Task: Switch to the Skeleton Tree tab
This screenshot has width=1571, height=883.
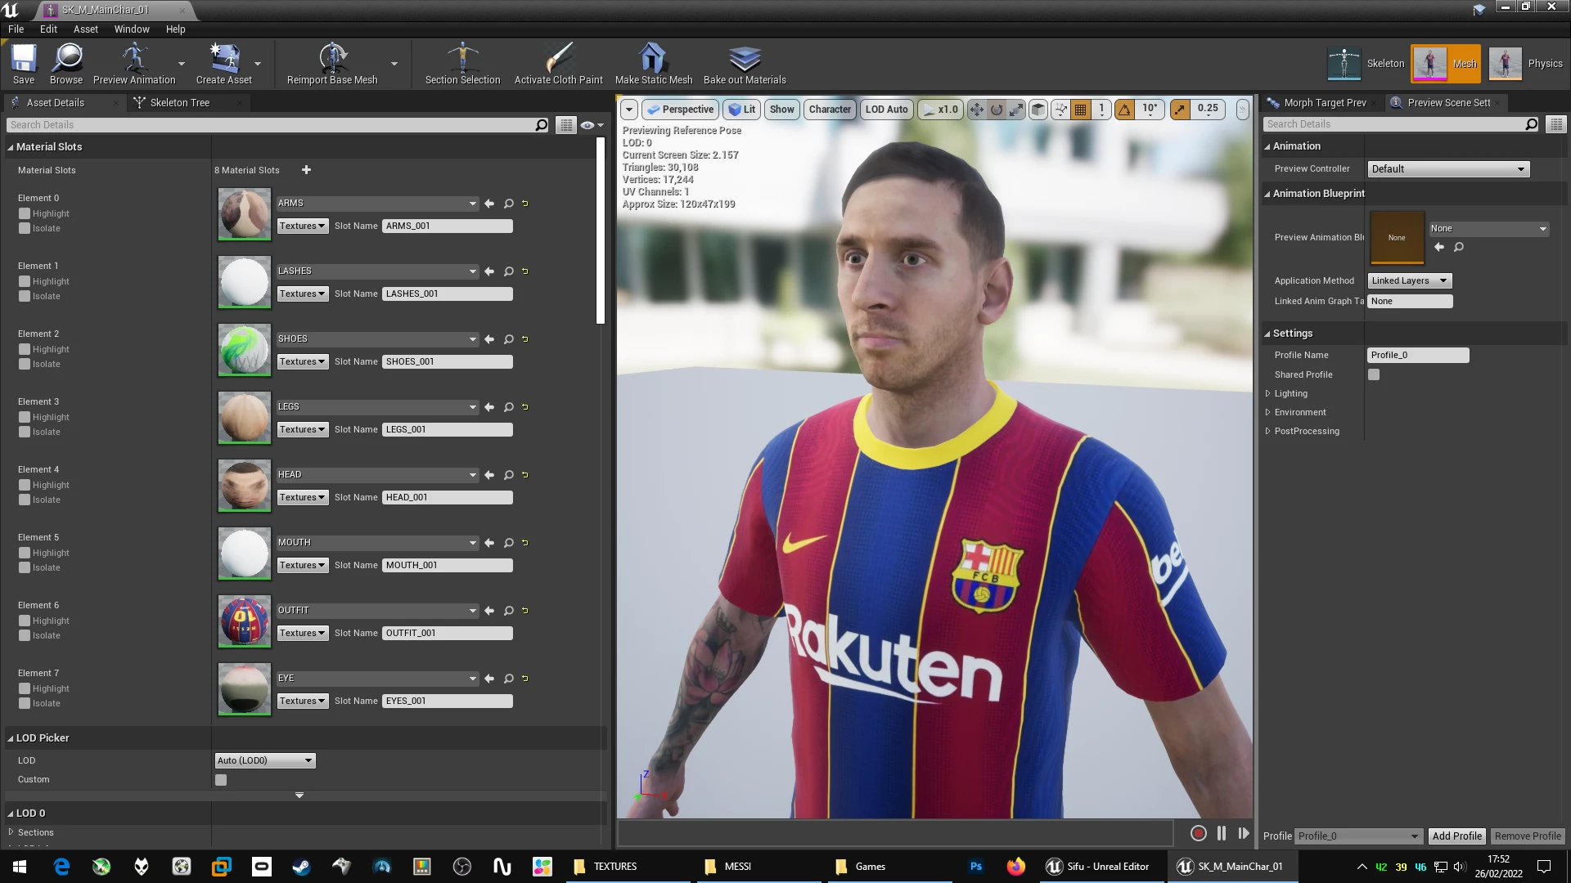Action: coord(180,102)
